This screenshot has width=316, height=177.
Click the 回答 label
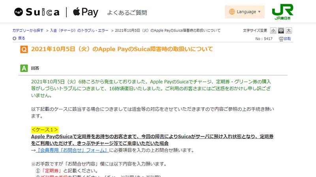pos(35,68)
